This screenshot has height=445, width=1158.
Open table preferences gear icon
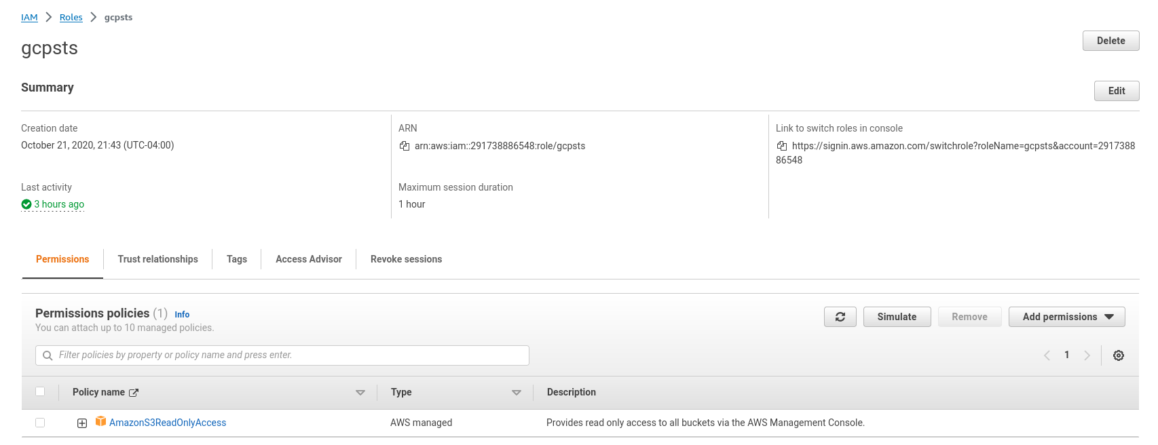coord(1119,355)
